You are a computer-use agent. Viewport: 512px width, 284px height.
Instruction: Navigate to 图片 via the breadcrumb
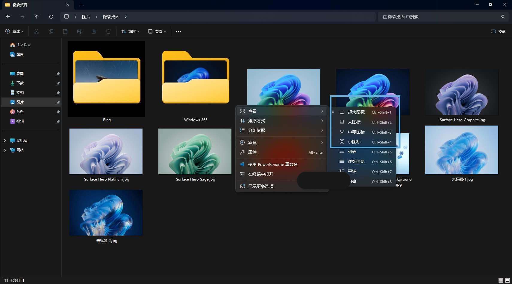(x=86, y=17)
